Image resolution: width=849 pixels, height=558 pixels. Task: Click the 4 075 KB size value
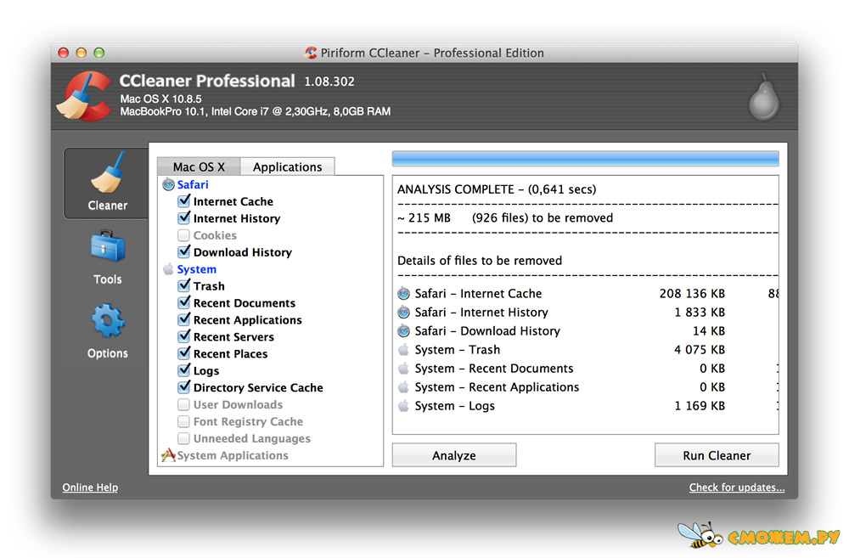700,349
